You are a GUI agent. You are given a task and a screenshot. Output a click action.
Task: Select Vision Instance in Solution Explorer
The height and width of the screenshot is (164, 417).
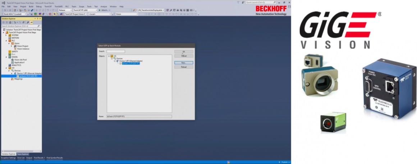pos(23,49)
